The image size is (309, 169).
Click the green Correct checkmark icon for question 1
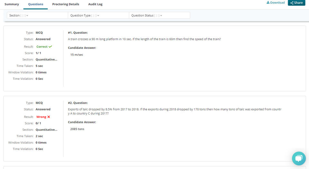[x=51, y=47]
